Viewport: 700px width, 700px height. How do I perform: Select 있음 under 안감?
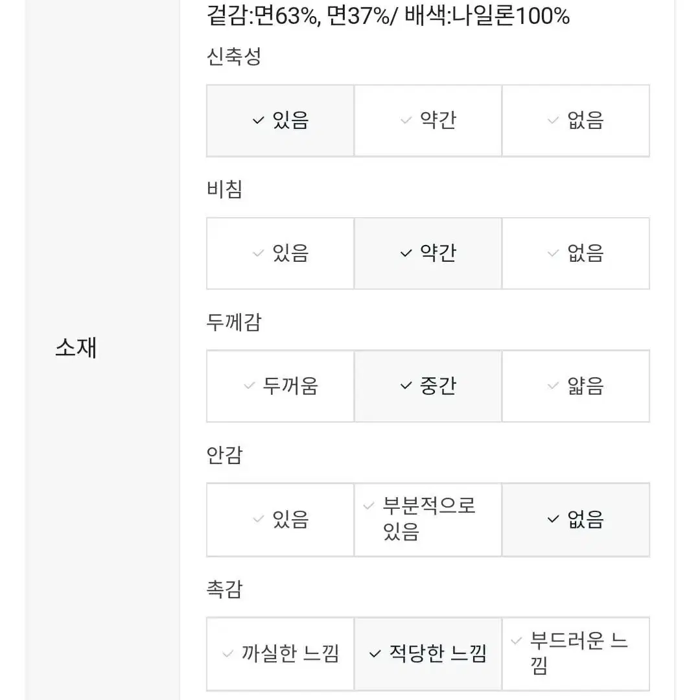click(x=281, y=520)
